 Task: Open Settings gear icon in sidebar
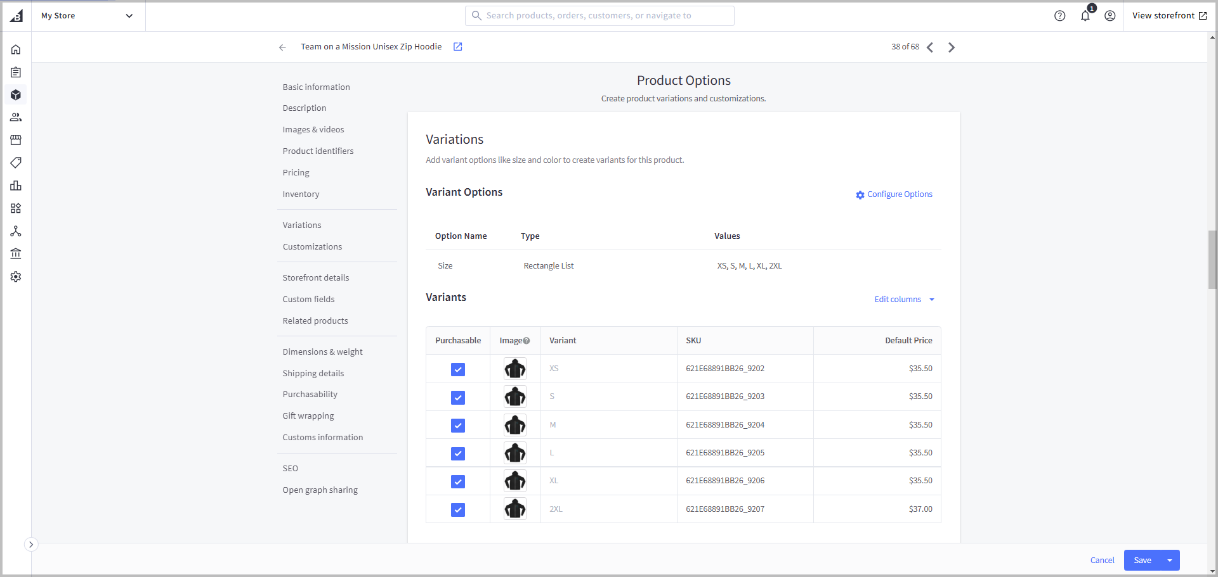[x=16, y=277]
